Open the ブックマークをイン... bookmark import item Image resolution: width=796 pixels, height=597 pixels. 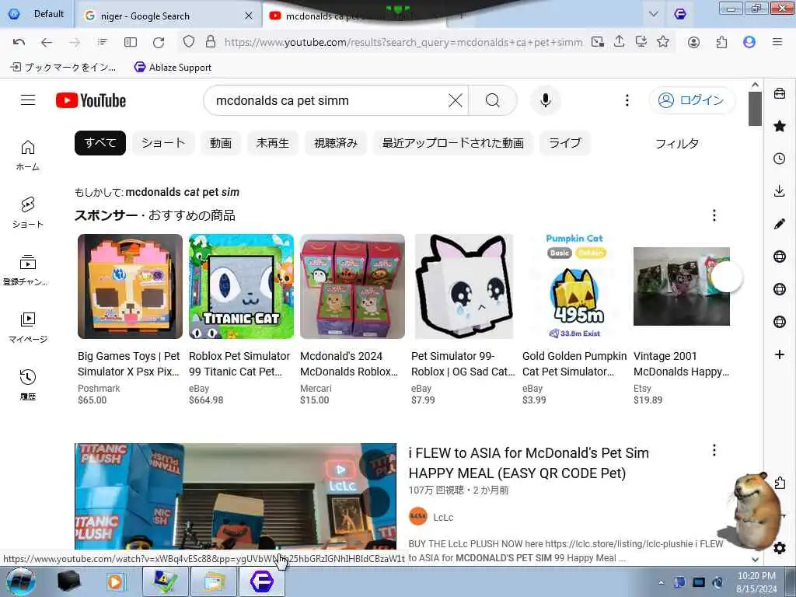point(64,67)
